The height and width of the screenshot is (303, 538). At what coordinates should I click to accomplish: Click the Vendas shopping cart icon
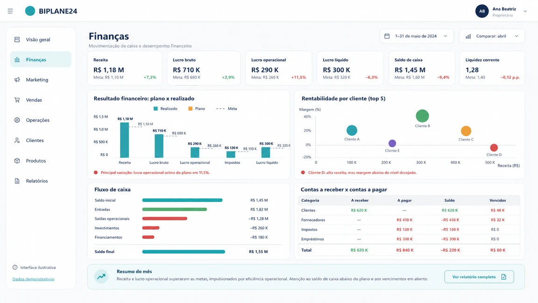(x=17, y=100)
